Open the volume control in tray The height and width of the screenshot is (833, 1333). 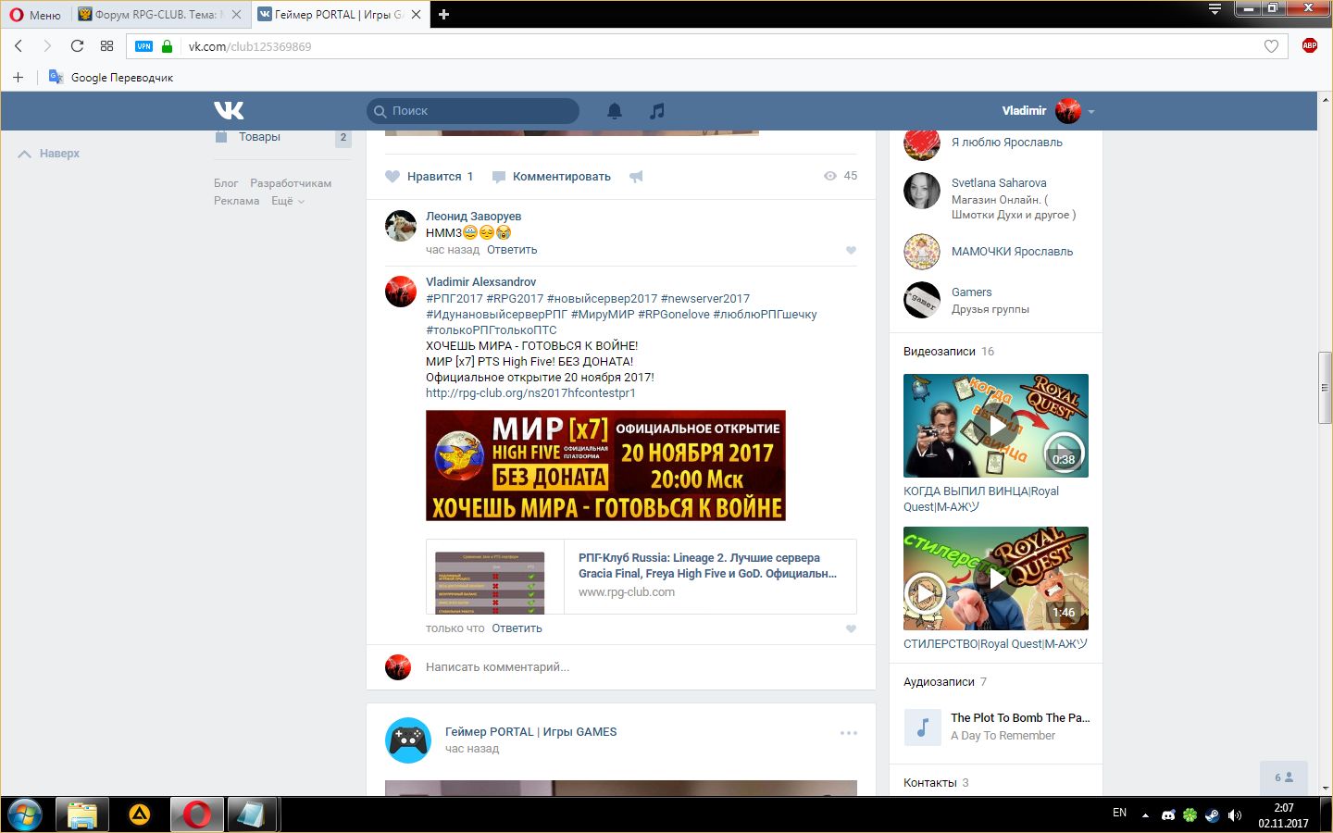pyautogui.click(x=1235, y=815)
